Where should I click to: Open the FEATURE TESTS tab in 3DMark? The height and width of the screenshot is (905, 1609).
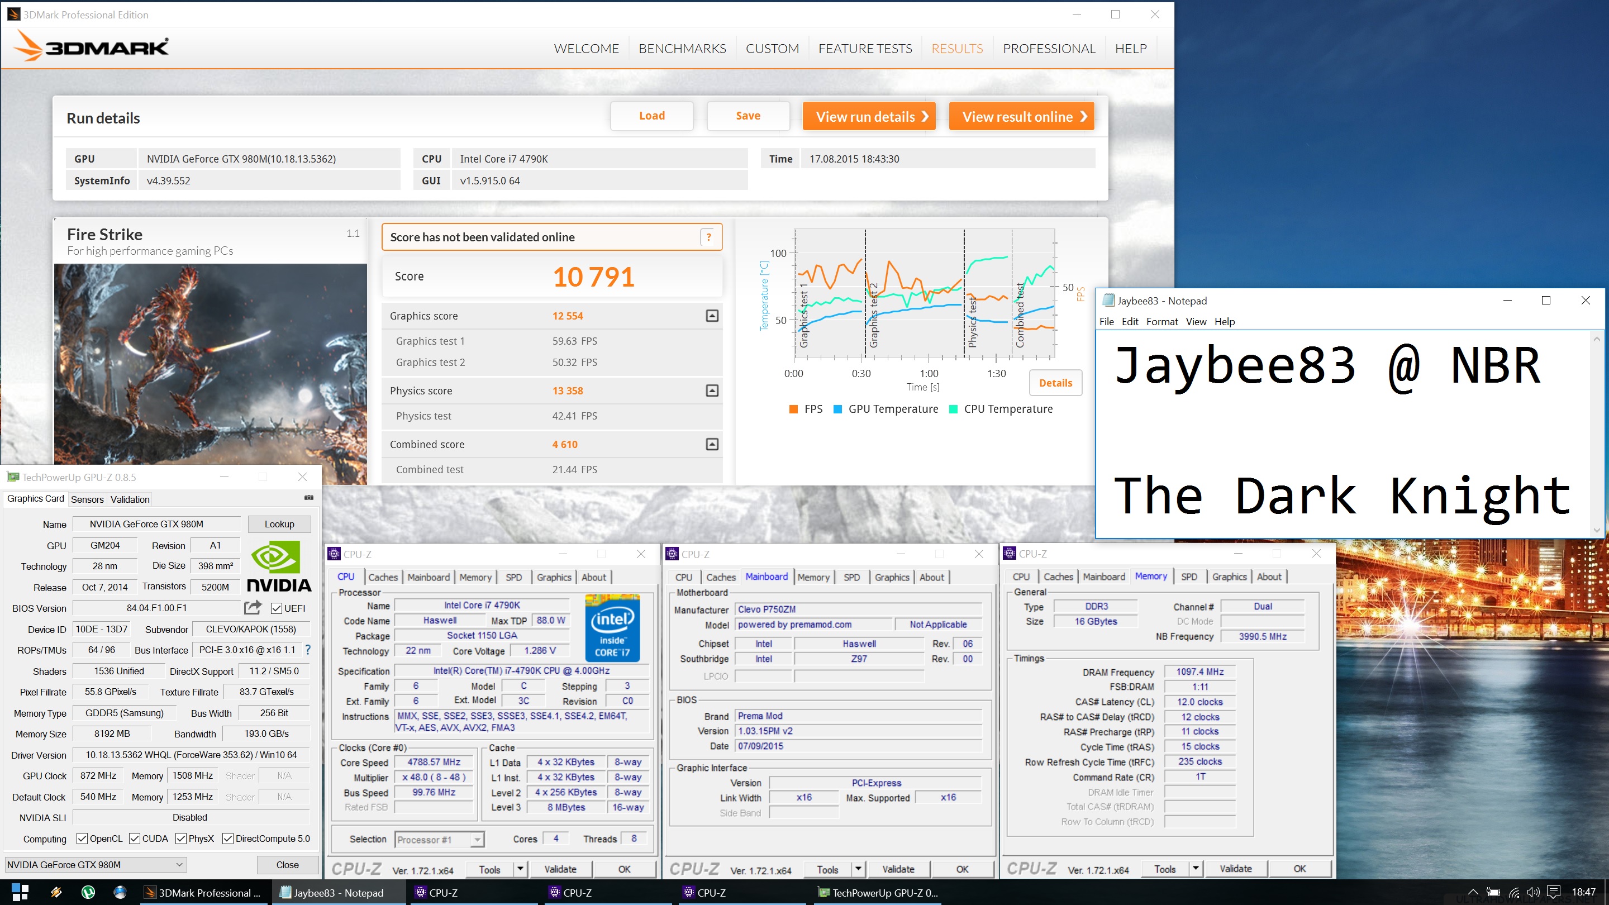click(865, 49)
